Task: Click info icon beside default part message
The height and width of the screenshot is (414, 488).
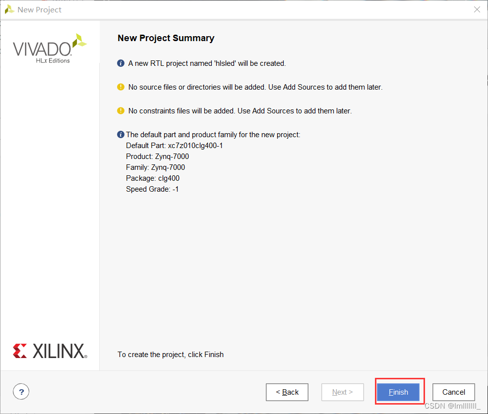Action: pyautogui.click(x=121, y=135)
